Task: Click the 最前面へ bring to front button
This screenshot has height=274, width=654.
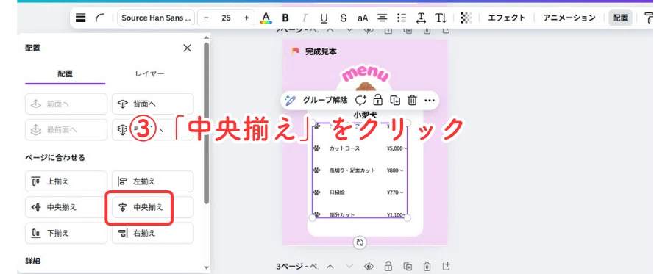Action: 66,130
